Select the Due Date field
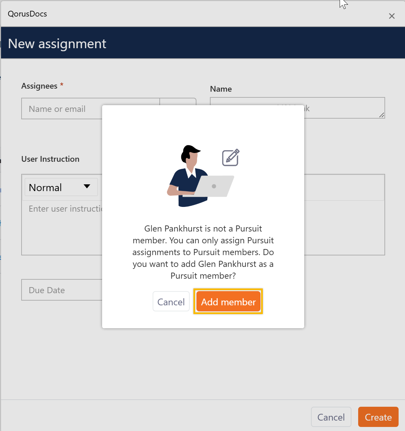The width and height of the screenshot is (405, 431). pyautogui.click(x=61, y=290)
